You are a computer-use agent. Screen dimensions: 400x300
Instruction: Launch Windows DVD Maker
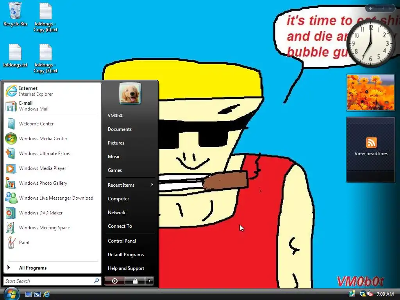tap(52, 213)
